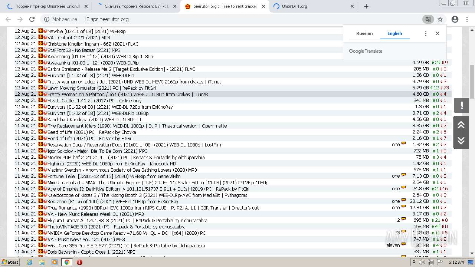Open Windows Start menu
The height and width of the screenshot is (267, 475).
pyautogui.click(x=10, y=262)
